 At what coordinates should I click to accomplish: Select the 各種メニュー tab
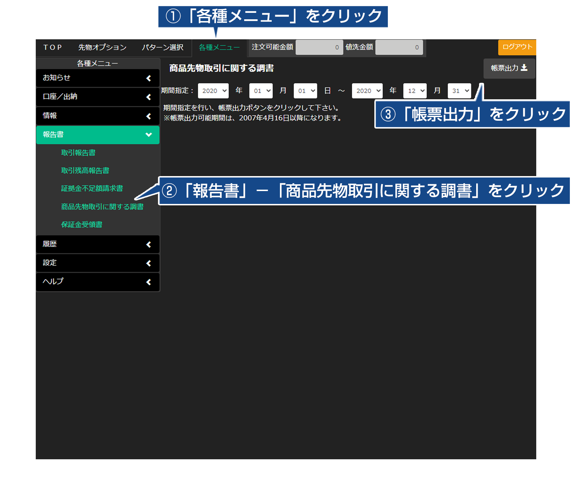click(x=219, y=47)
